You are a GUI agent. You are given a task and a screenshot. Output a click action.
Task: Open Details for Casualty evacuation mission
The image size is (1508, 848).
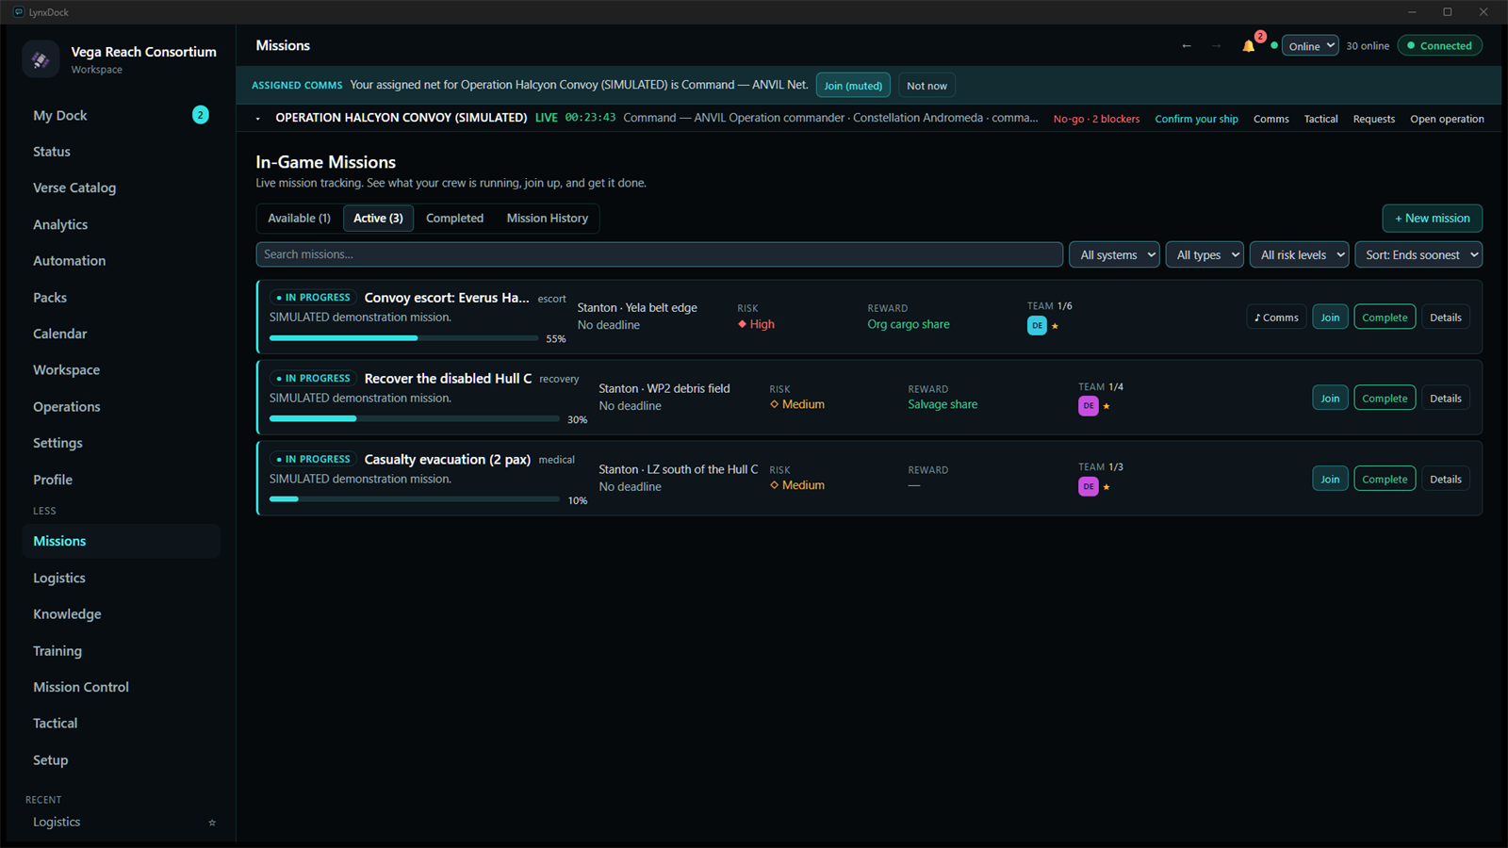tap(1446, 480)
